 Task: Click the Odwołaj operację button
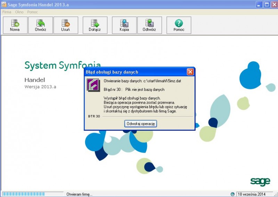click(141, 123)
